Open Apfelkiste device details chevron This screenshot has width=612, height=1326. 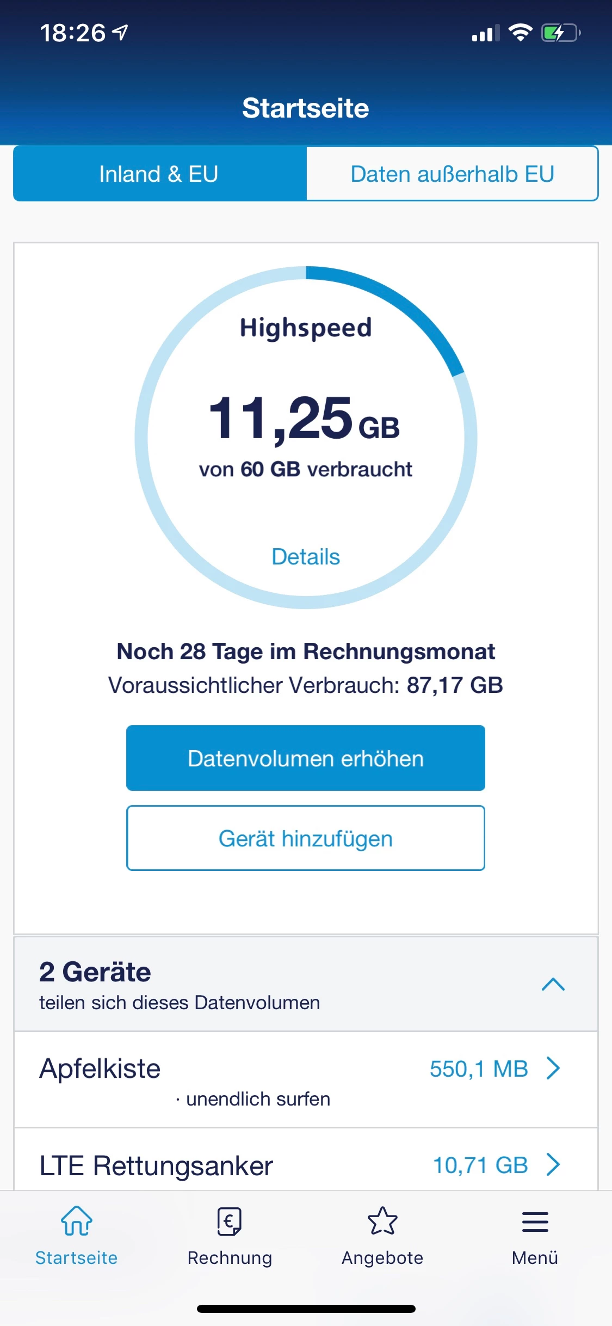click(553, 1068)
